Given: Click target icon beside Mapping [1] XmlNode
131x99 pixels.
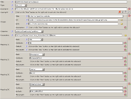Looking at the screenshot, I should click(x=125, y=43).
